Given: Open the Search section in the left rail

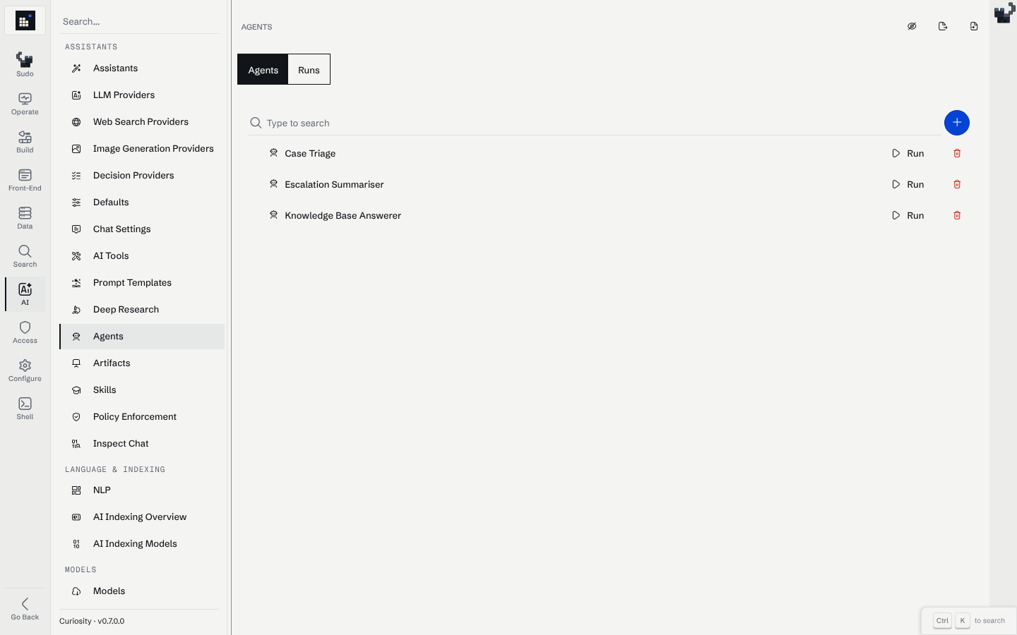Looking at the screenshot, I should (25, 255).
